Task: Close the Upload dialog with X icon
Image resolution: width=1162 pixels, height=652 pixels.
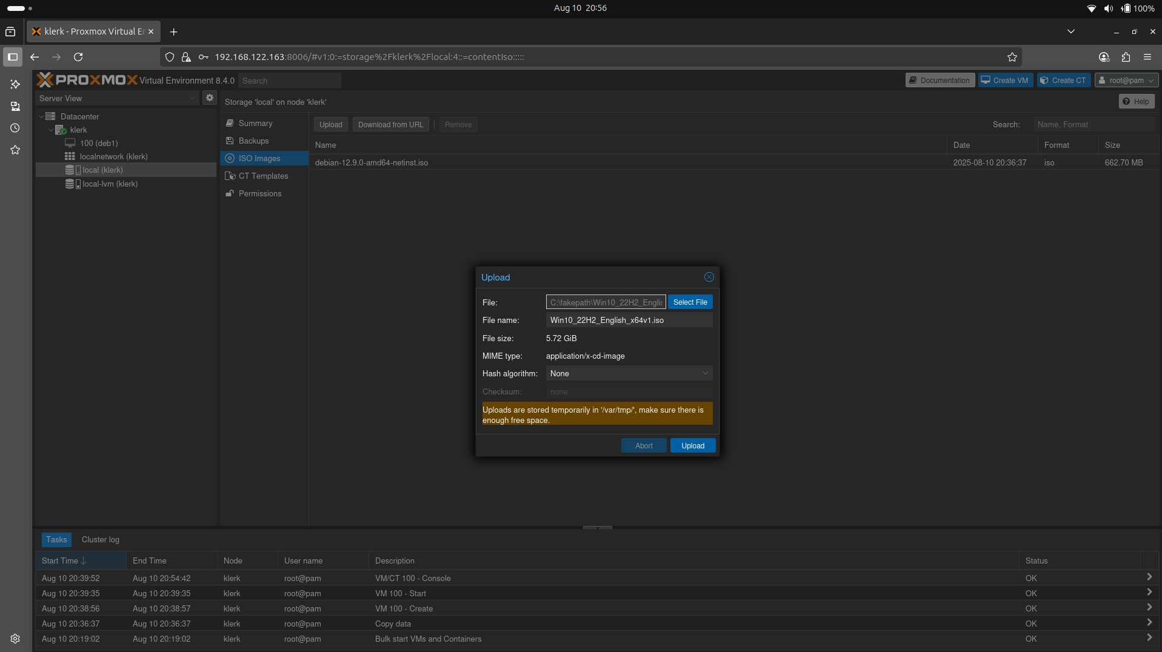Action: pyautogui.click(x=709, y=277)
